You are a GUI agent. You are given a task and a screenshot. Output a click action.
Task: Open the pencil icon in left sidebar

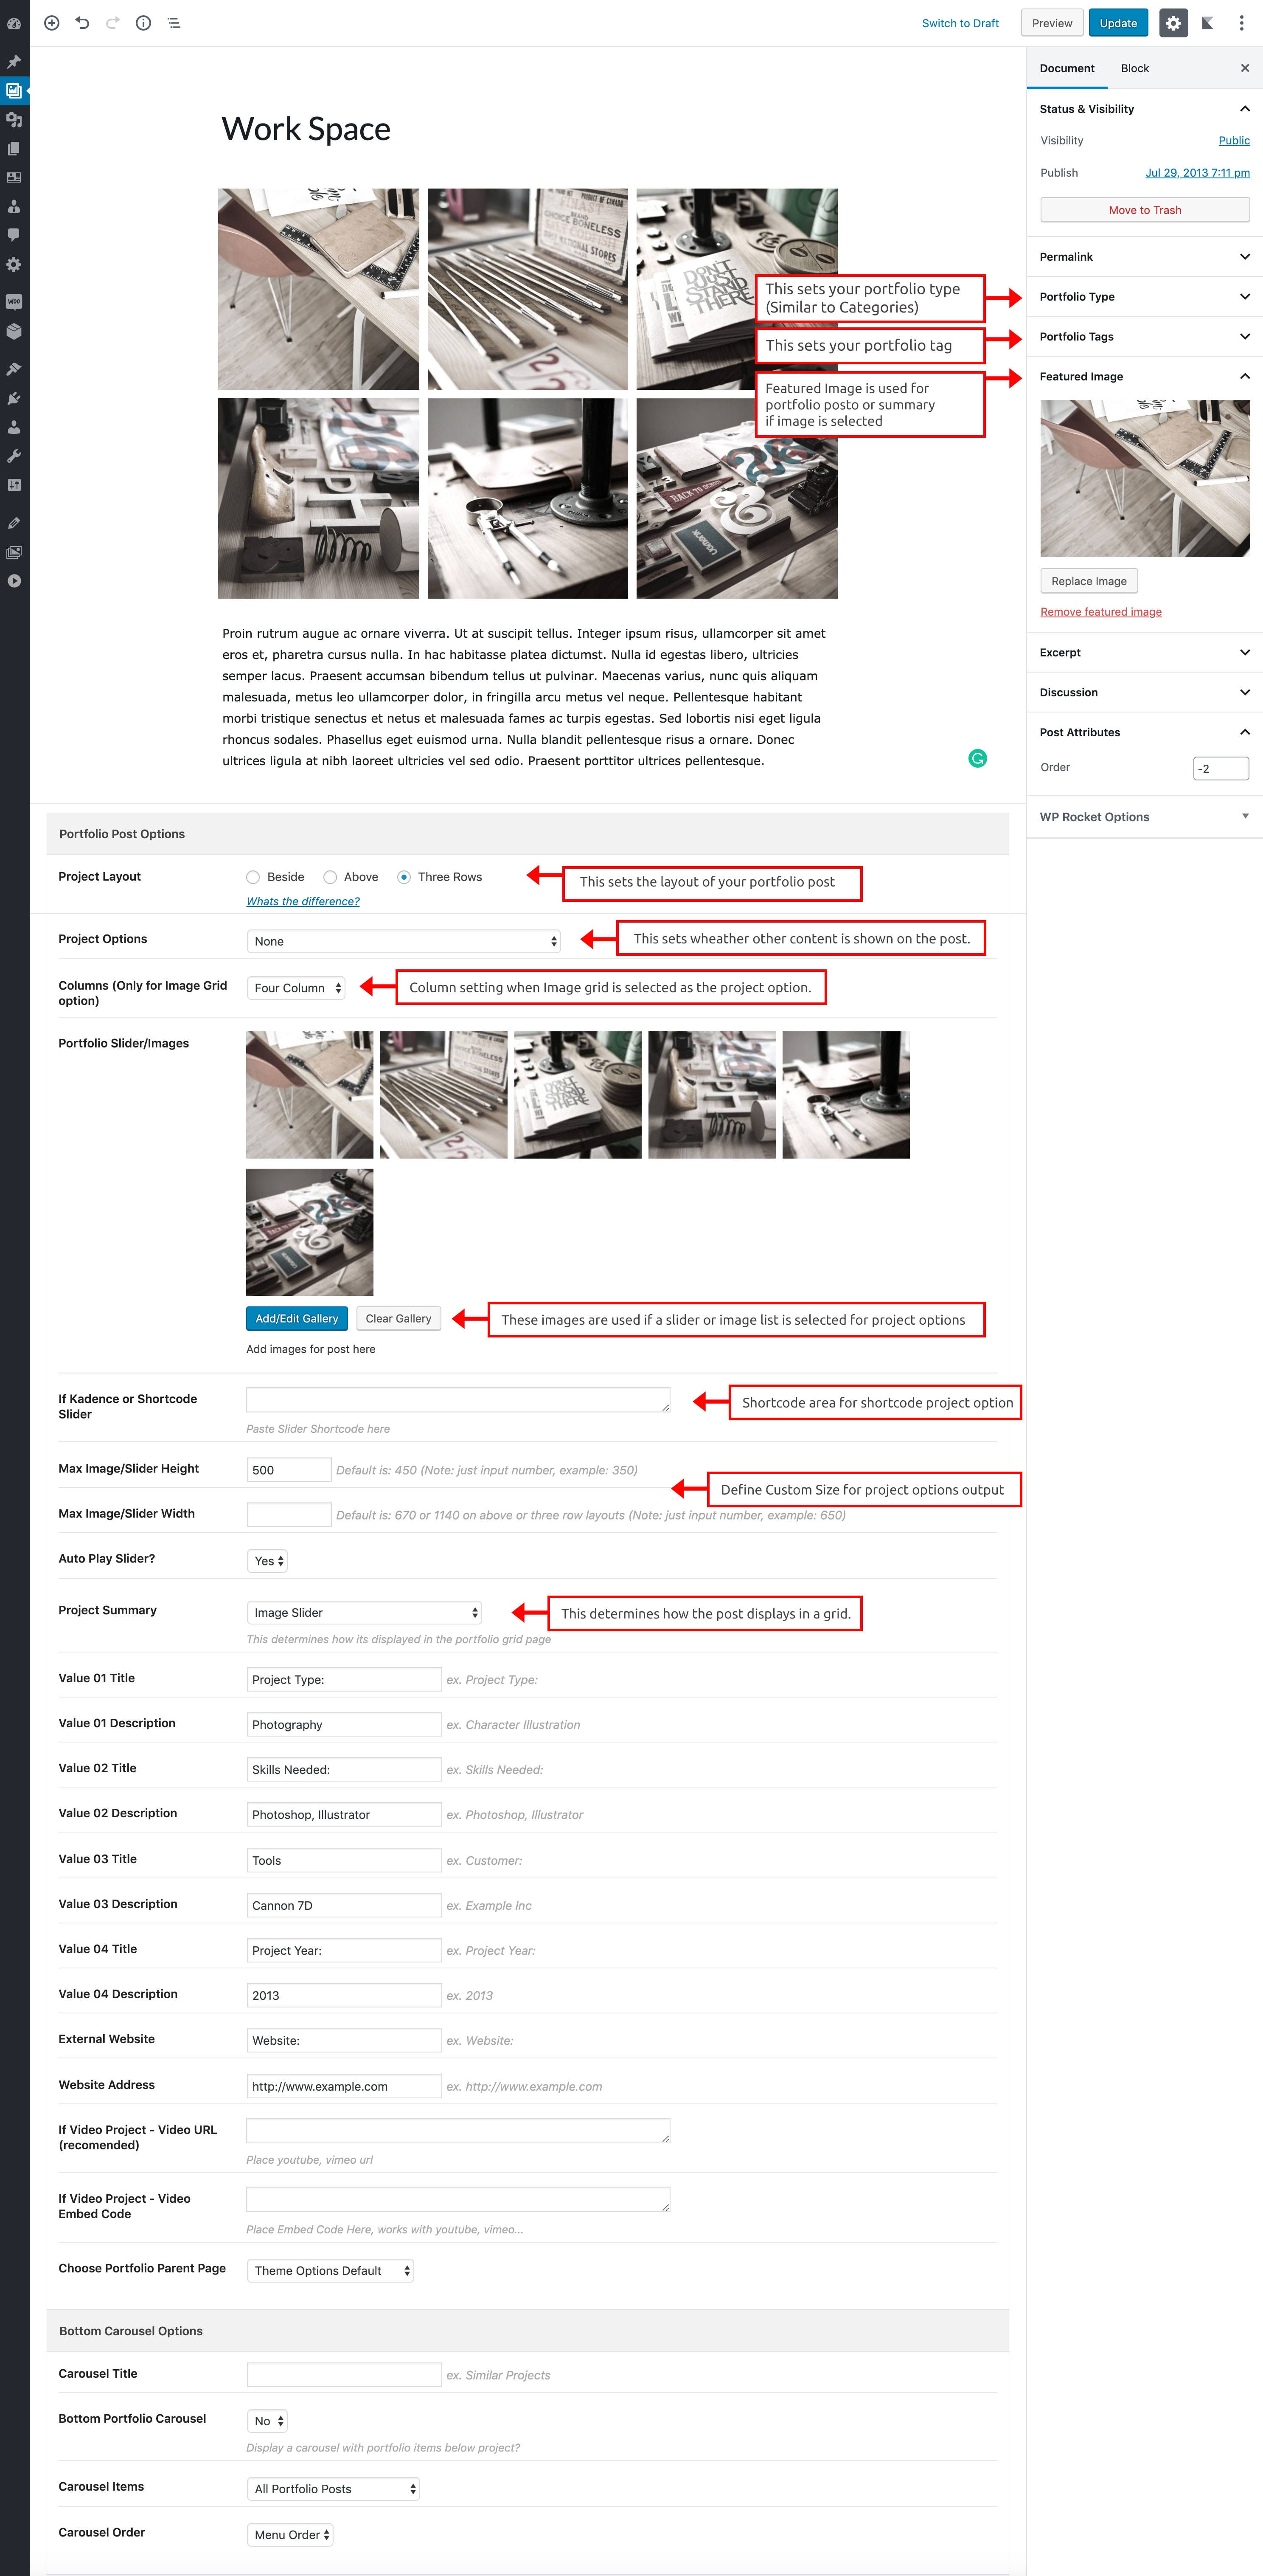14,523
